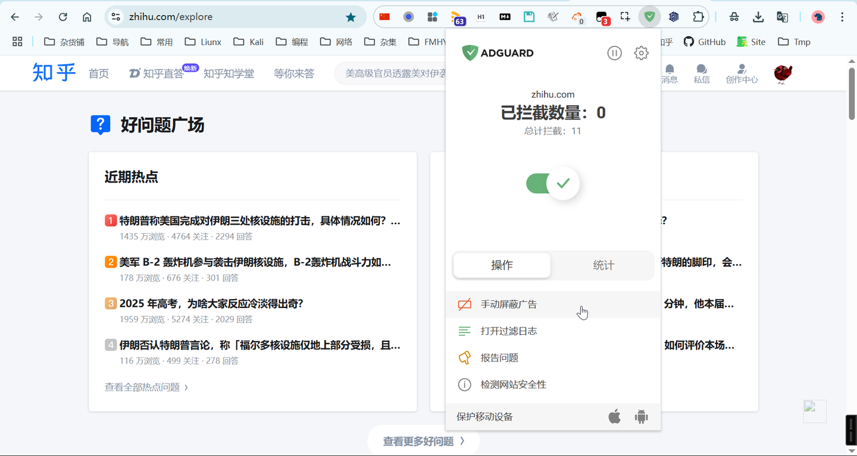This screenshot has height=456, width=857.
Task: Switch to the 统计 tab in AdGuard
Action: click(603, 265)
